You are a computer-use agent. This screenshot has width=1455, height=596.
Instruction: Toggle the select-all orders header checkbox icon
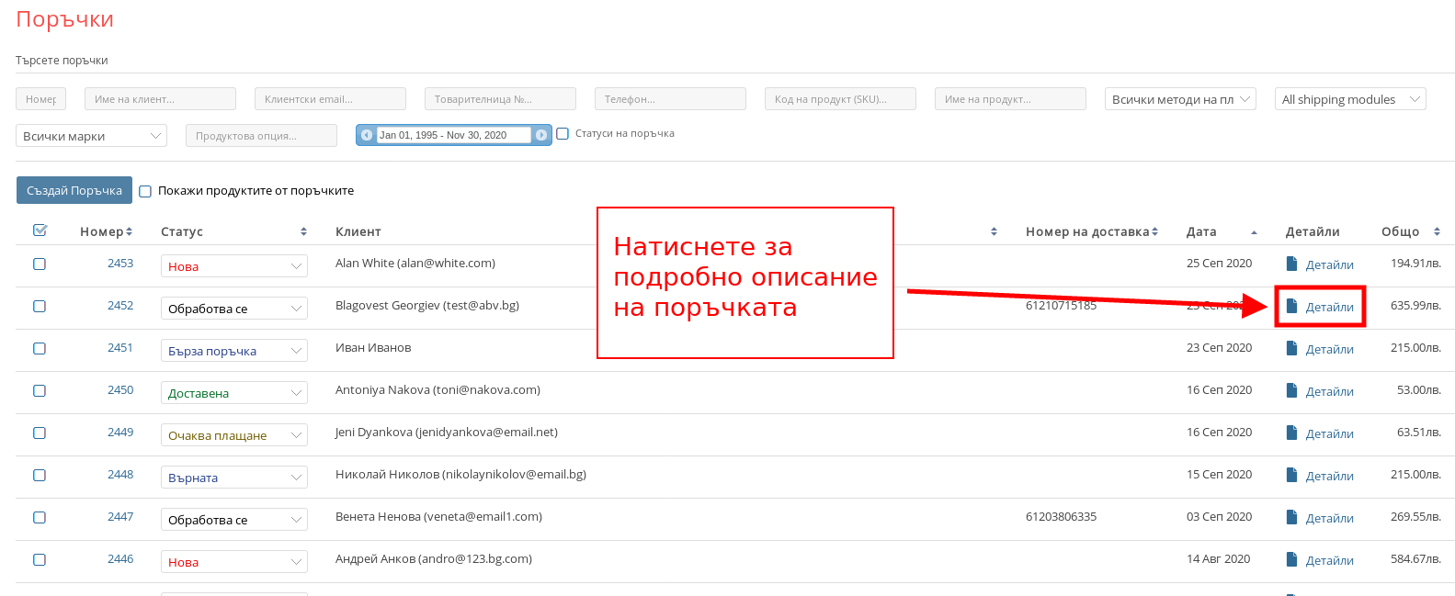coord(40,231)
